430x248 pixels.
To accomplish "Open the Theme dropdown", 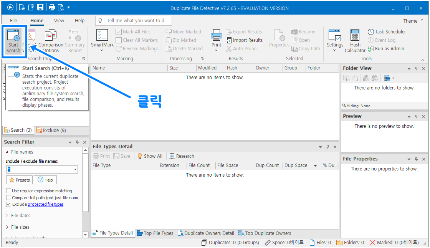I will [x=413, y=21].
